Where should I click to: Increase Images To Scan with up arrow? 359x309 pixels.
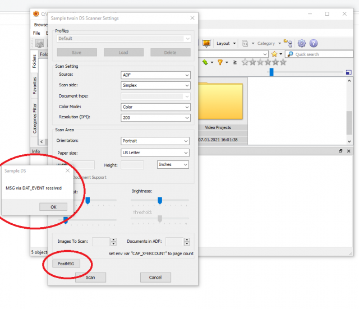(113, 239)
